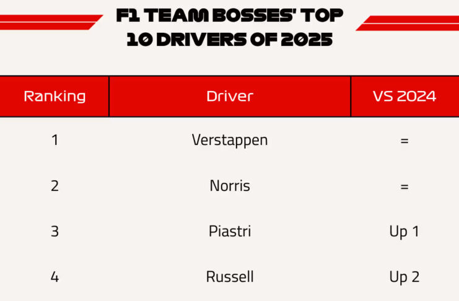This screenshot has height=301, width=459.
Task: Select the Russell driver cell
Action: 230,276
